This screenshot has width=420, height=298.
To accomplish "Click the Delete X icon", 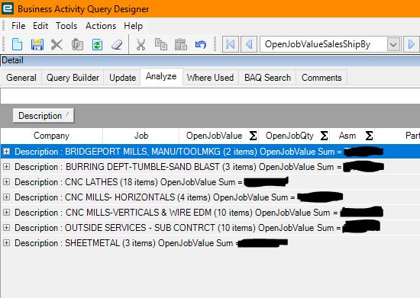I will coord(57,44).
